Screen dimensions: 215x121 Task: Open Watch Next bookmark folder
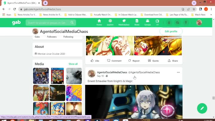coord(198,15)
